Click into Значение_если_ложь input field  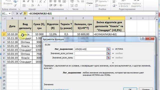tap(90, 58)
